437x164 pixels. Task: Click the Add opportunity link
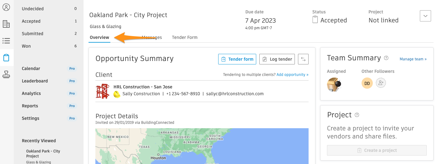coord(292,75)
